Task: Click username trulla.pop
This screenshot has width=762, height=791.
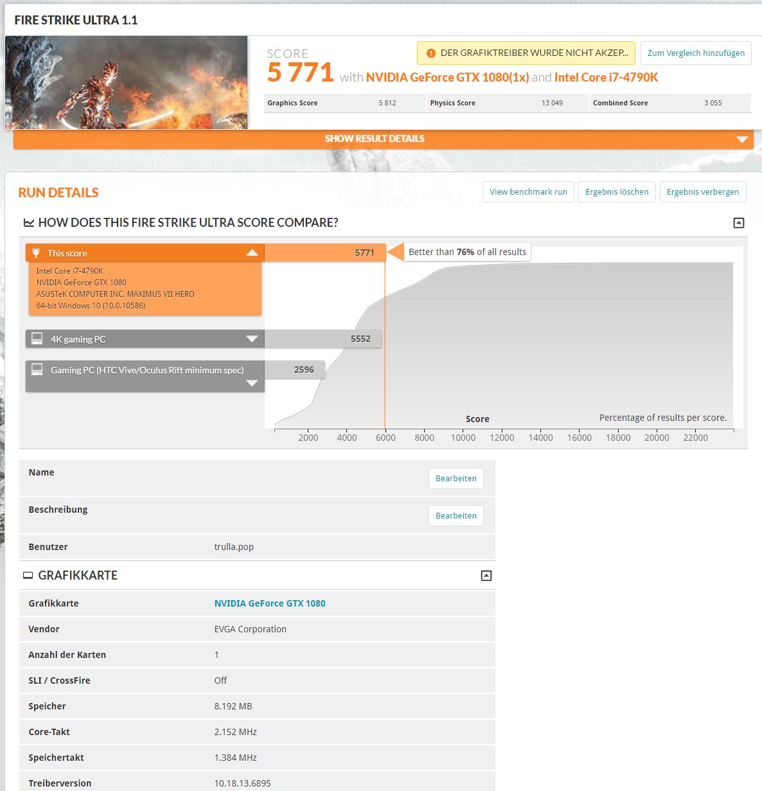Action: (234, 547)
